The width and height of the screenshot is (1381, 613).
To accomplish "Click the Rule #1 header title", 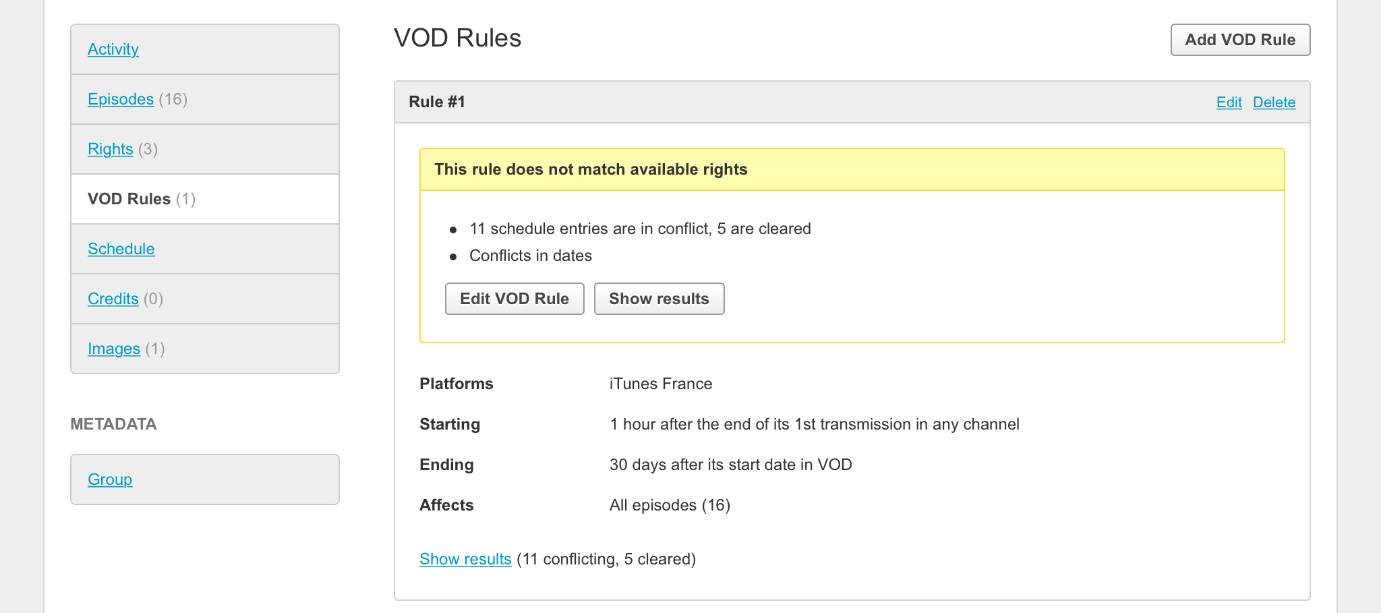I will 437,102.
